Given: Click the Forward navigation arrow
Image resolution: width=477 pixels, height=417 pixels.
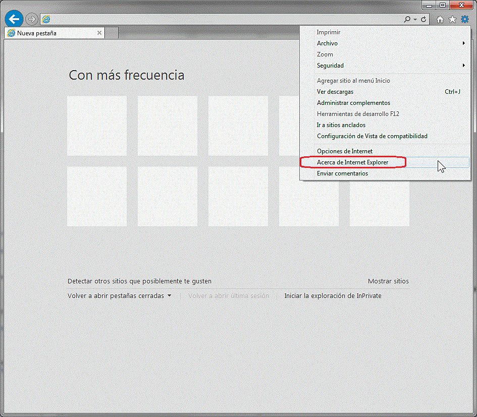Looking at the screenshot, I should pyautogui.click(x=31, y=20).
